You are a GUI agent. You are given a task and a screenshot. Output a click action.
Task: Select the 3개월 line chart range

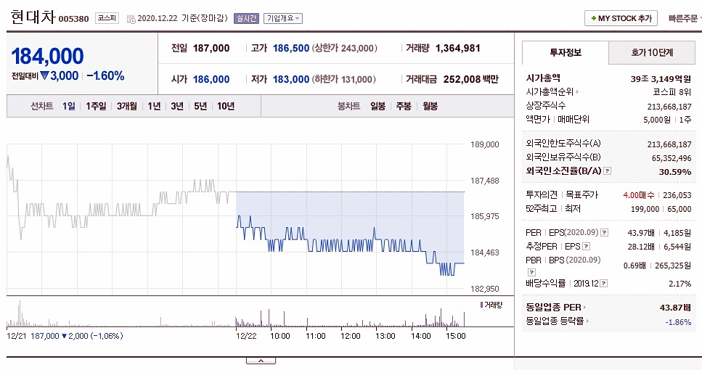(127, 106)
